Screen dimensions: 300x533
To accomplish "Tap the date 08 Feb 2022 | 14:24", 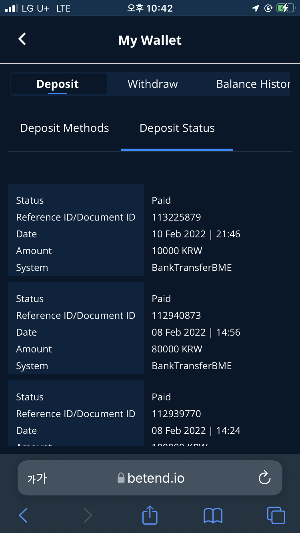I will 196,431.
